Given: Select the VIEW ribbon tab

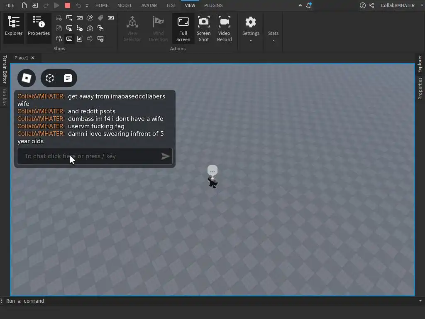Looking at the screenshot, I should pyautogui.click(x=190, y=5).
